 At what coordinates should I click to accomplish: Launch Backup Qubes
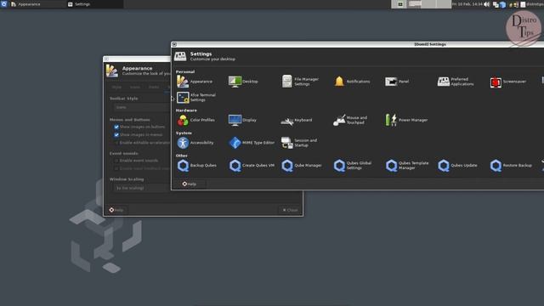click(196, 166)
